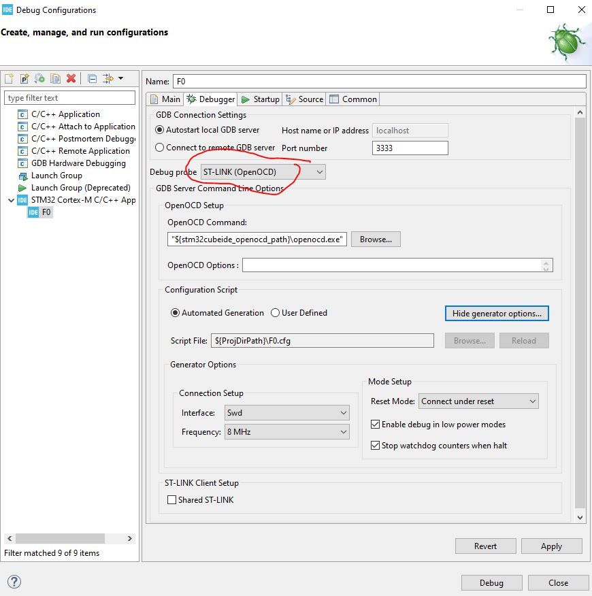Click Hide generator options button

[497, 313]
